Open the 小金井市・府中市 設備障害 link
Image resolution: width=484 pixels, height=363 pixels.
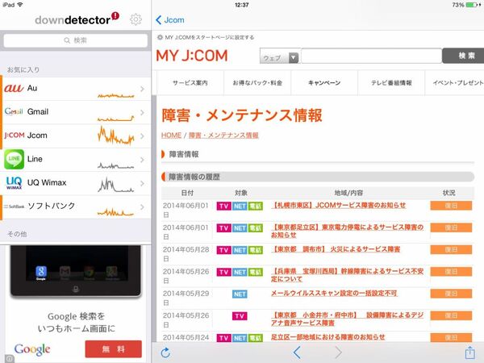tap(347, 319)
